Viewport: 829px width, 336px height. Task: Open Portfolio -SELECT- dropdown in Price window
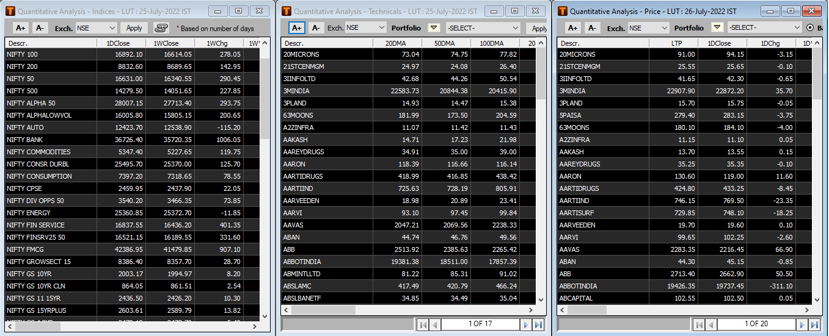(764, 27)
